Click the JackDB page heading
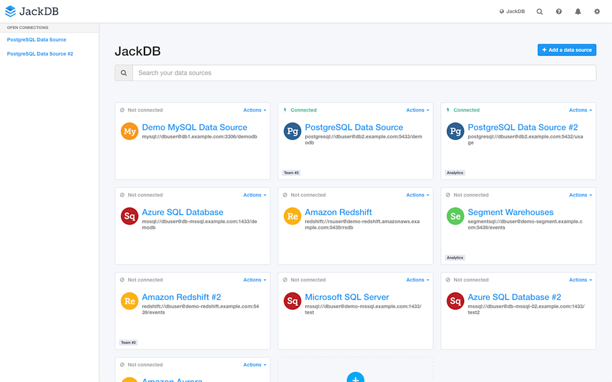The image size is (612, 382). tap(137, 51)
